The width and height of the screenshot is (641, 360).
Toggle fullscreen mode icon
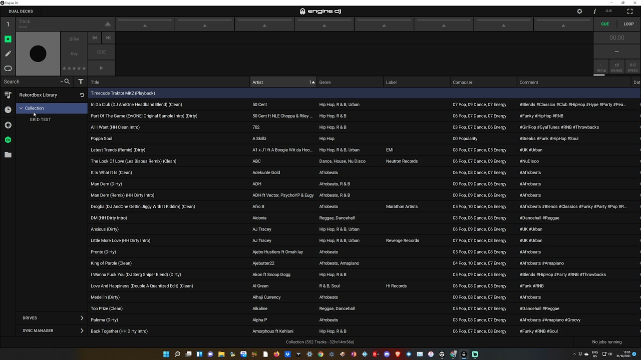tap(630, 11)
